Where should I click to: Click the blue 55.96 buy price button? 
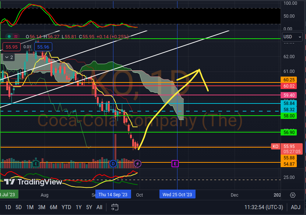click(x=43, y=47)
